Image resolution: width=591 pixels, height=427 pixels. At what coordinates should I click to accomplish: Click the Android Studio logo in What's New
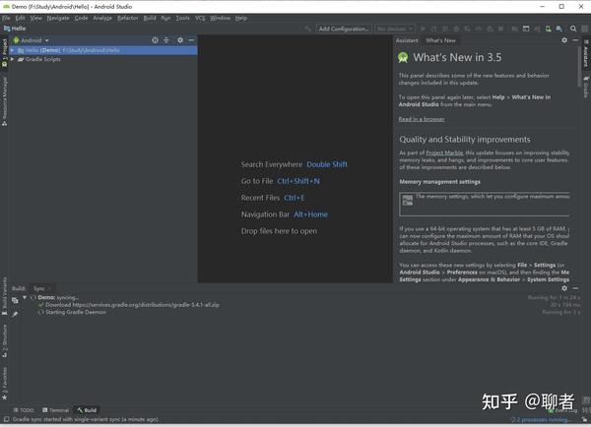403,57
